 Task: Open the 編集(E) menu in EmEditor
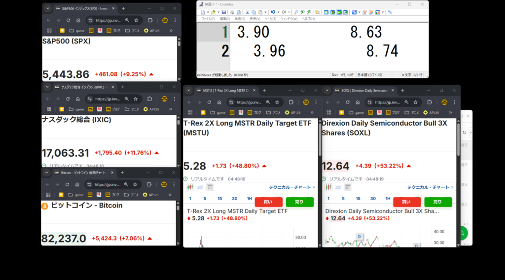(x=225, y=19)
